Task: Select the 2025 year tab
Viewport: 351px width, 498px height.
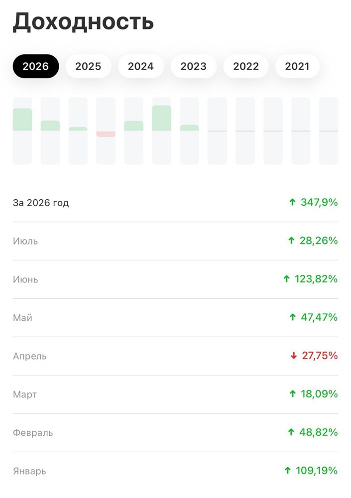Action: (88, 66)
